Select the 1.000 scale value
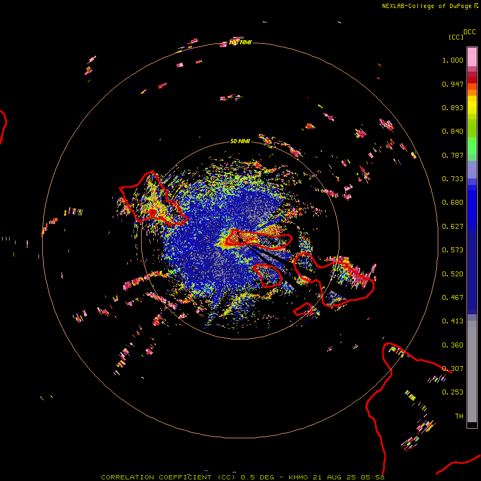 453,60
